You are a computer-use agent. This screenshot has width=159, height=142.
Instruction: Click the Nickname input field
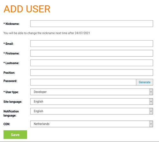[92, 24]
